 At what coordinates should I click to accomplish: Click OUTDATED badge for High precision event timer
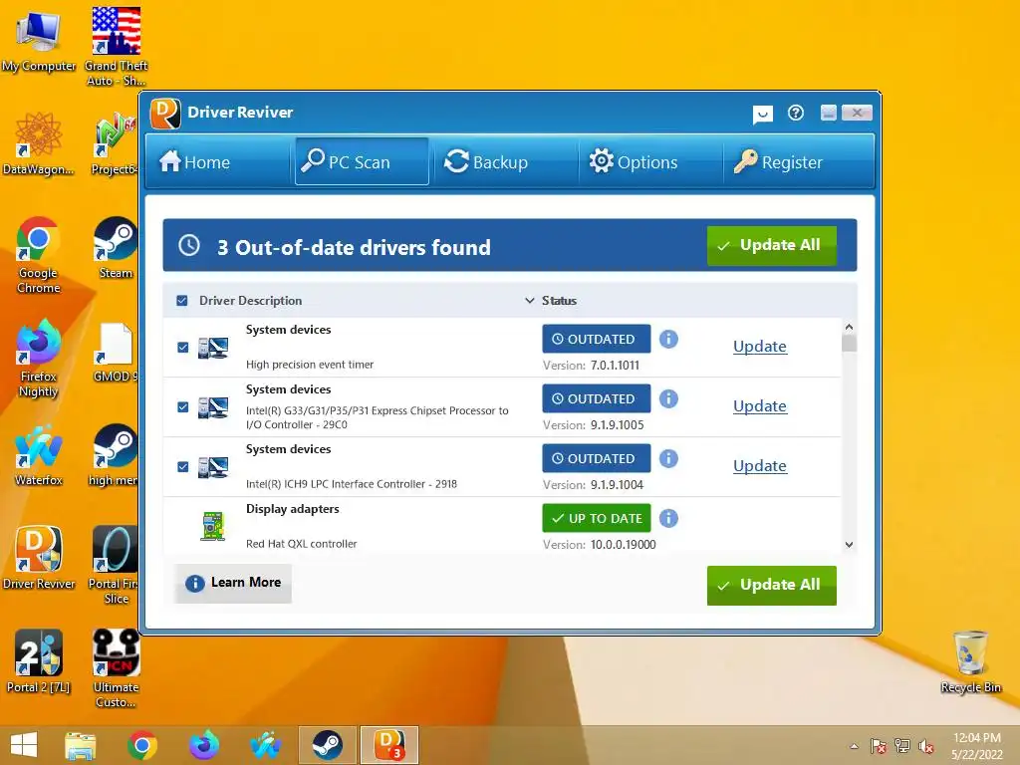tap(597, 339)
